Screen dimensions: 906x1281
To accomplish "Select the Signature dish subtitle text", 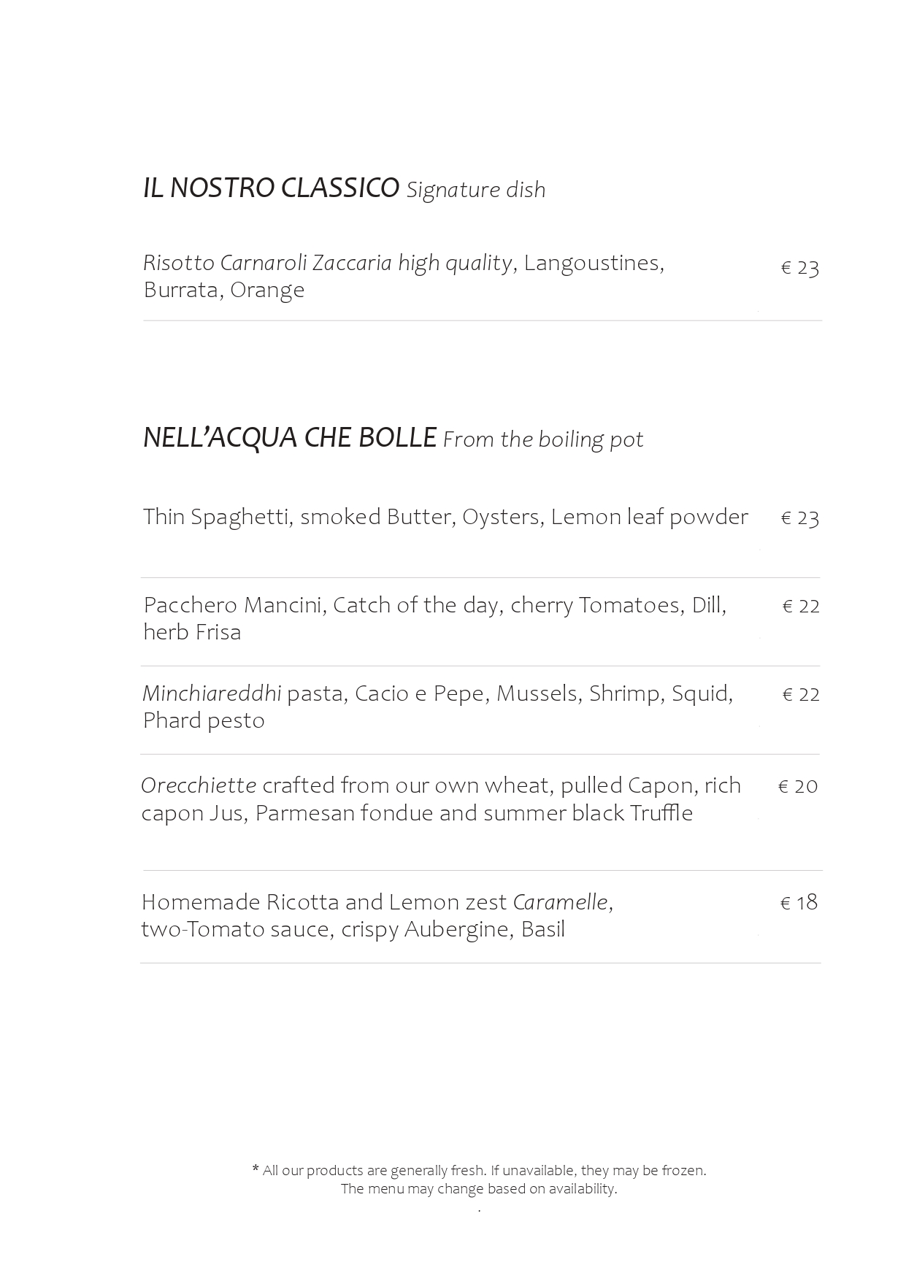I will click(476, 190).
